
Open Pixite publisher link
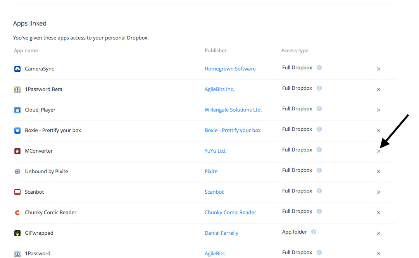coord(211,172)
